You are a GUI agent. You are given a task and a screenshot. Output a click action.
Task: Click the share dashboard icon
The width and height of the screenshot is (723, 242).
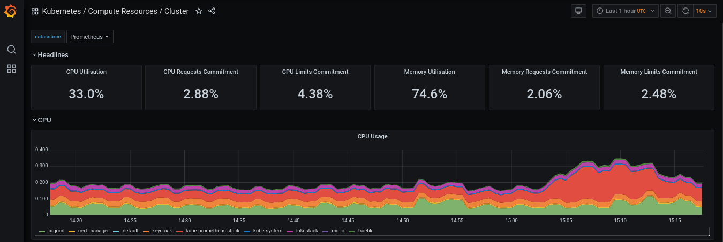click(x=212, y=11)
